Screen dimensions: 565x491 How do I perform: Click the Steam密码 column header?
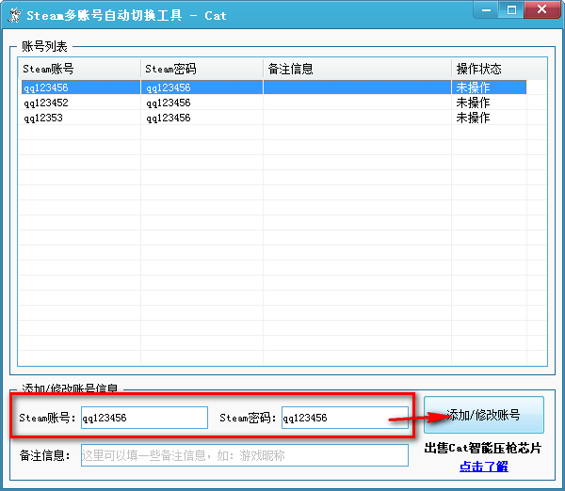[202, 69]
